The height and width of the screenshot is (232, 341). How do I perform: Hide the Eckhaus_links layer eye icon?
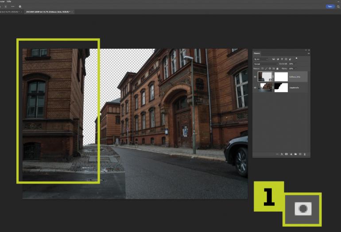[x=255, y=77]
